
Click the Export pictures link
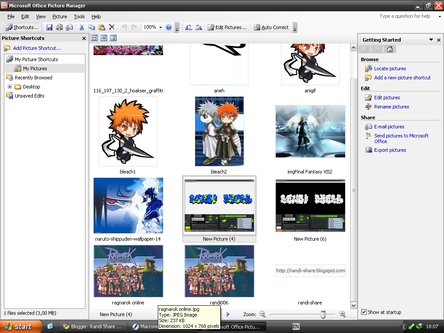390,150
